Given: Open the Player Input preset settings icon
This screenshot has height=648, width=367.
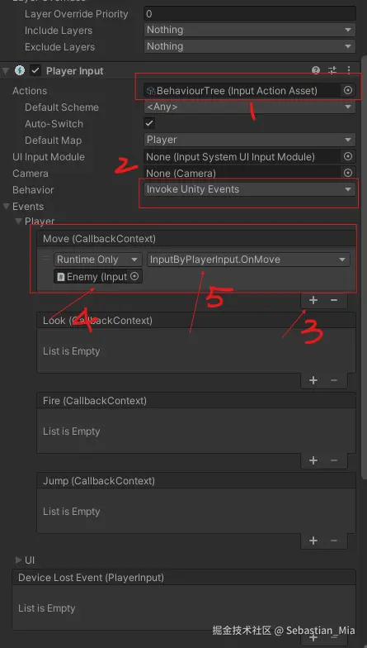Looking at the screenshot, I should pyautogui.click(x=332, y=71).
